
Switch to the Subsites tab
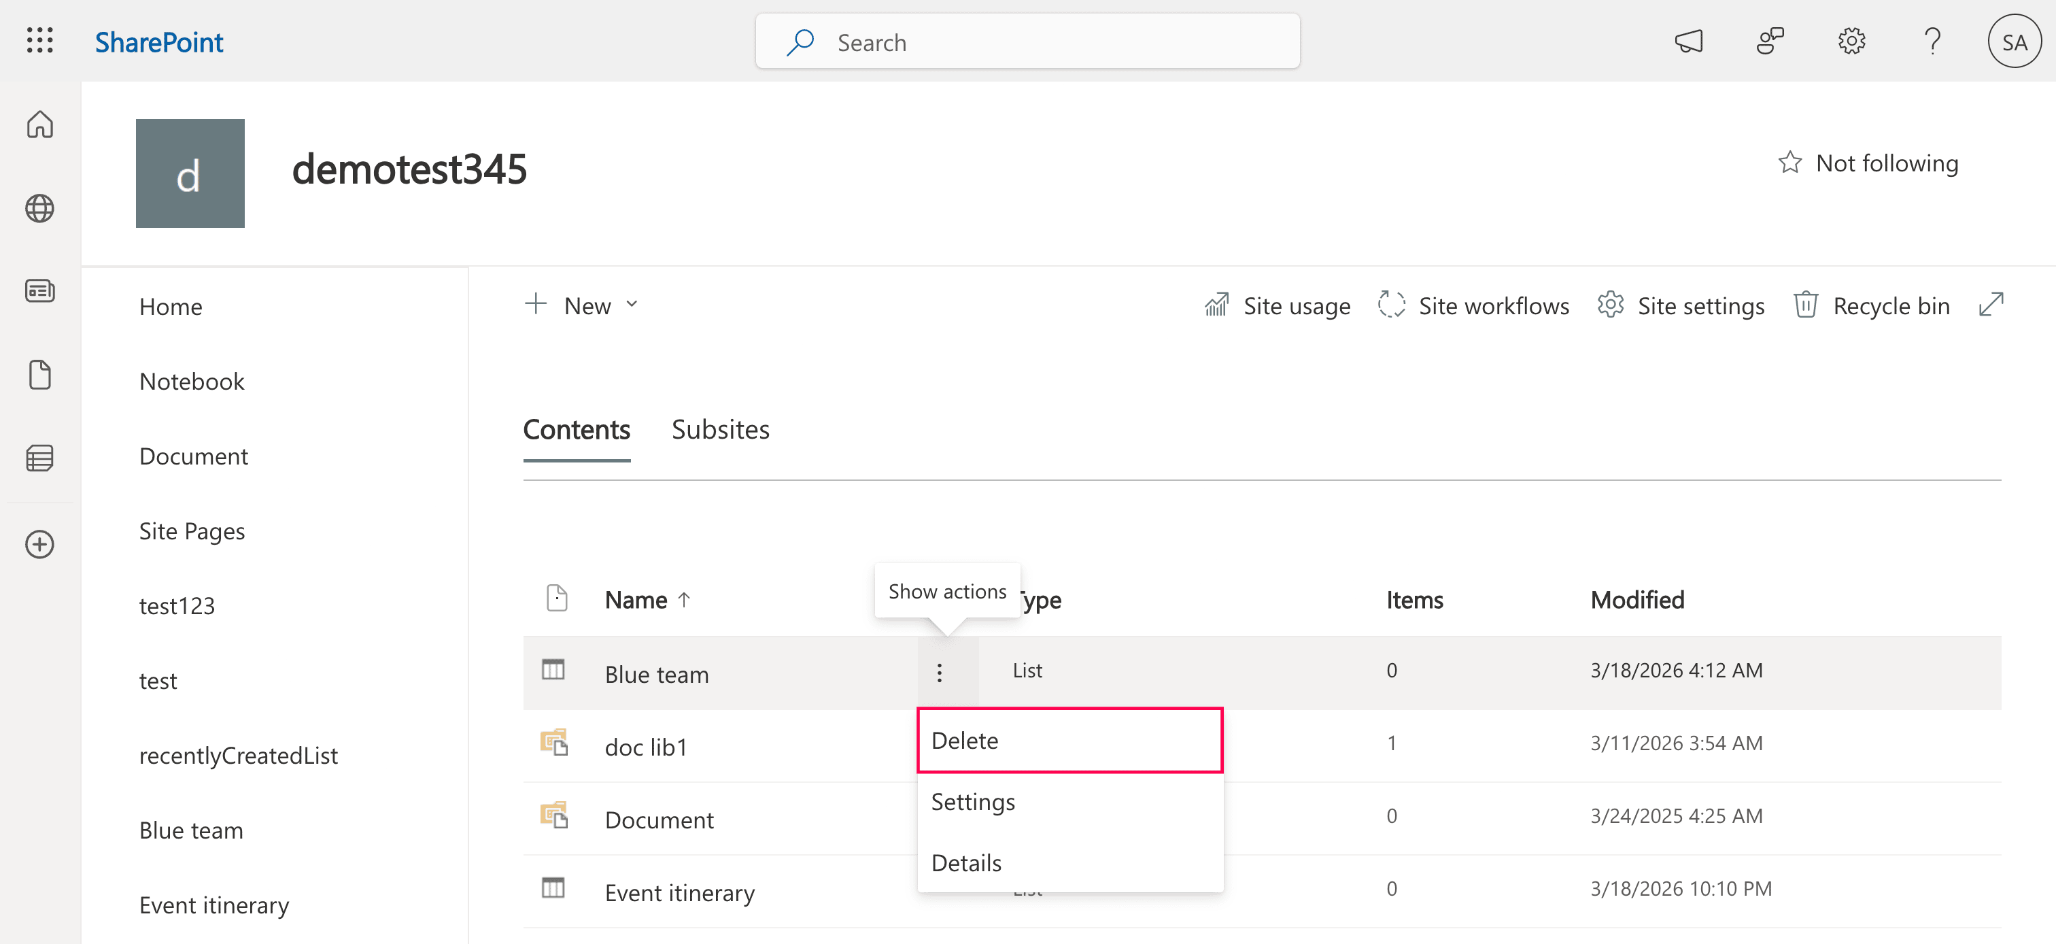point(720,429)
